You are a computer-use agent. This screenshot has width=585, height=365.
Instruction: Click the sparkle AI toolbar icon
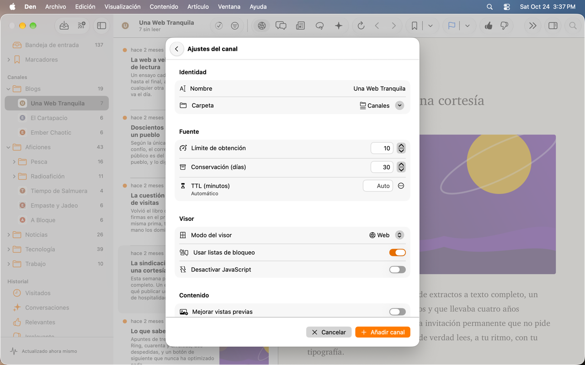click(x=339, y=26)
